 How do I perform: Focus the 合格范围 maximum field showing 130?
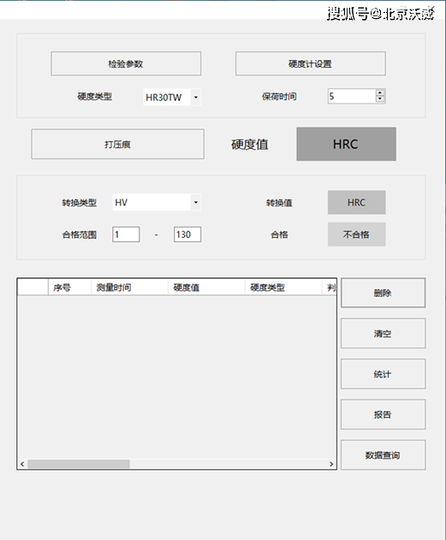point(187,234)
